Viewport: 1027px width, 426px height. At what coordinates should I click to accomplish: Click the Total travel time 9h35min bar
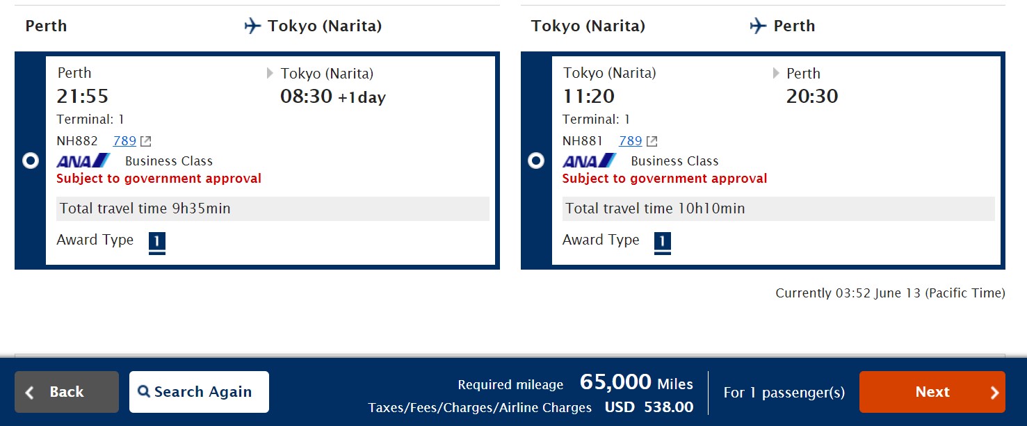pyautogui.click(x=273, y=208)
